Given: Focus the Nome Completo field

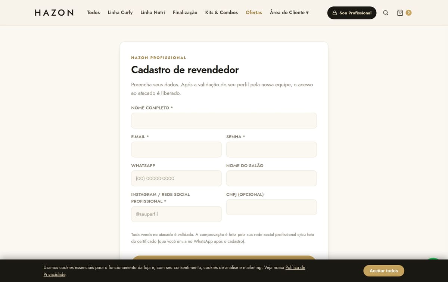Looking at the screenshot, I should coord(224,121).
